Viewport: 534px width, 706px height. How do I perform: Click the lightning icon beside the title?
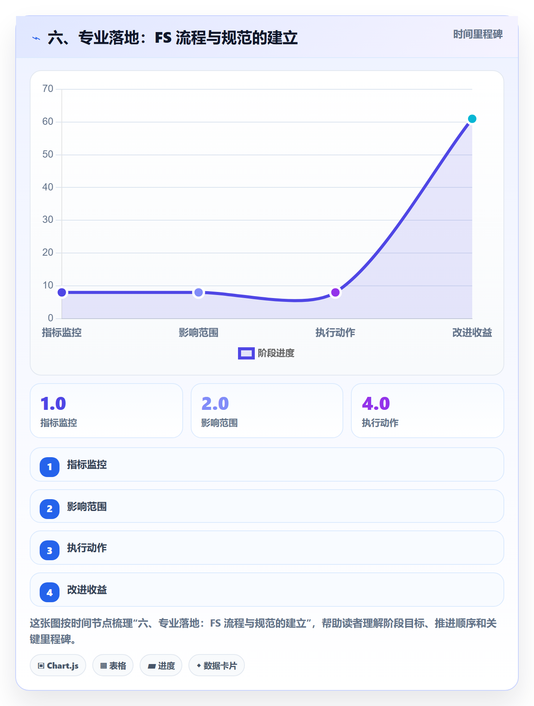tap(36, 38)
